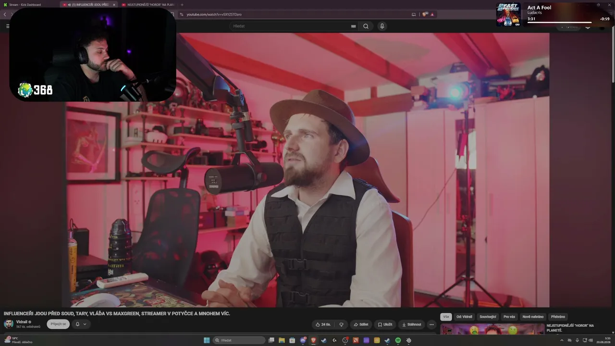This screenshot has height=346, width=615.
Task: Open a new browser tab with plus button
Action: pyautogui.click(x=182, y=5)
